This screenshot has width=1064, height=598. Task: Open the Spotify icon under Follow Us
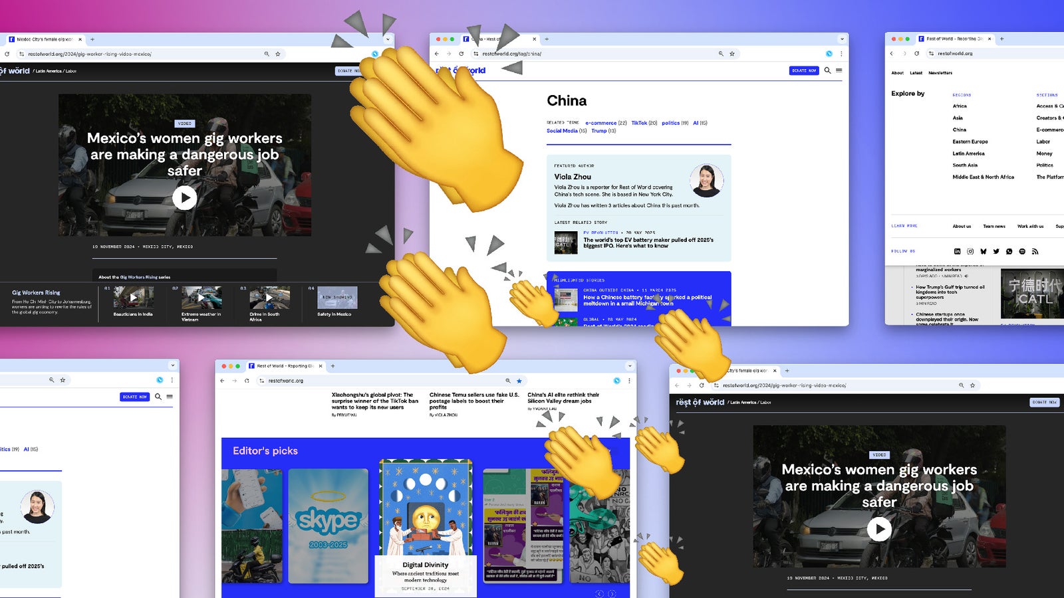click(1022, 251)
